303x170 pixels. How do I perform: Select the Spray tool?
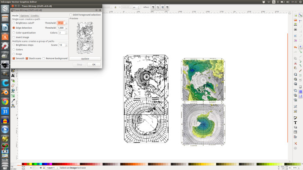tap(13, 81)
